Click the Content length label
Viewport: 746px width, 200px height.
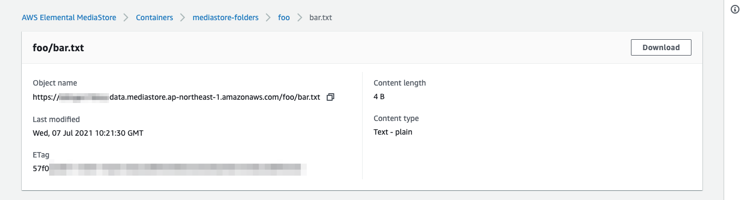(400, 83)
